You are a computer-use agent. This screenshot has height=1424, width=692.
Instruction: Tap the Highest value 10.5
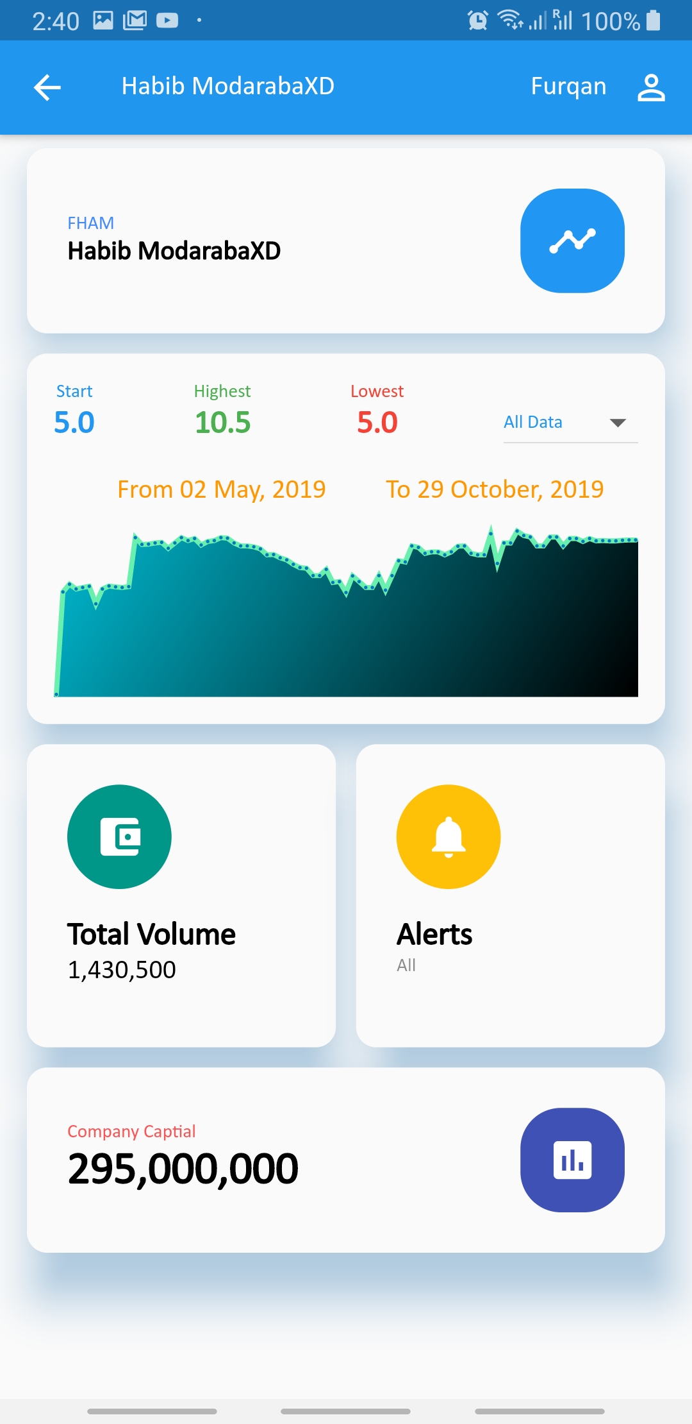(222, 423)
